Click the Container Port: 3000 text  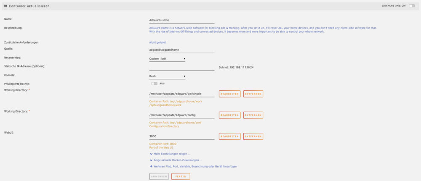tap(163, 144)
